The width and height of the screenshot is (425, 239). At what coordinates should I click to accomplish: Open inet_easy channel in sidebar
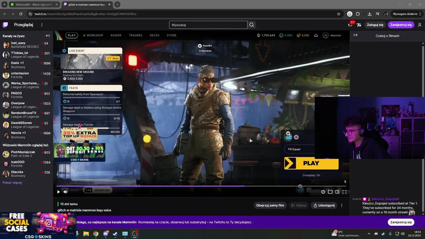click(x=27, y=45)
